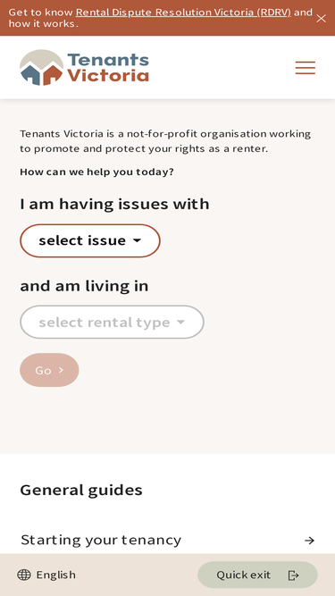
Task: Click the Tenants Victoria wordmark text
Action: click(x=108, y=68)
